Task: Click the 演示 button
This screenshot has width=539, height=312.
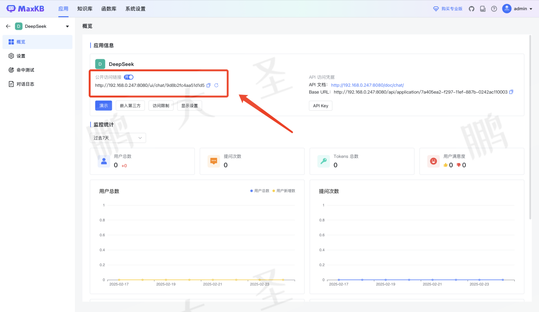Action: click(x=103, y=106)
